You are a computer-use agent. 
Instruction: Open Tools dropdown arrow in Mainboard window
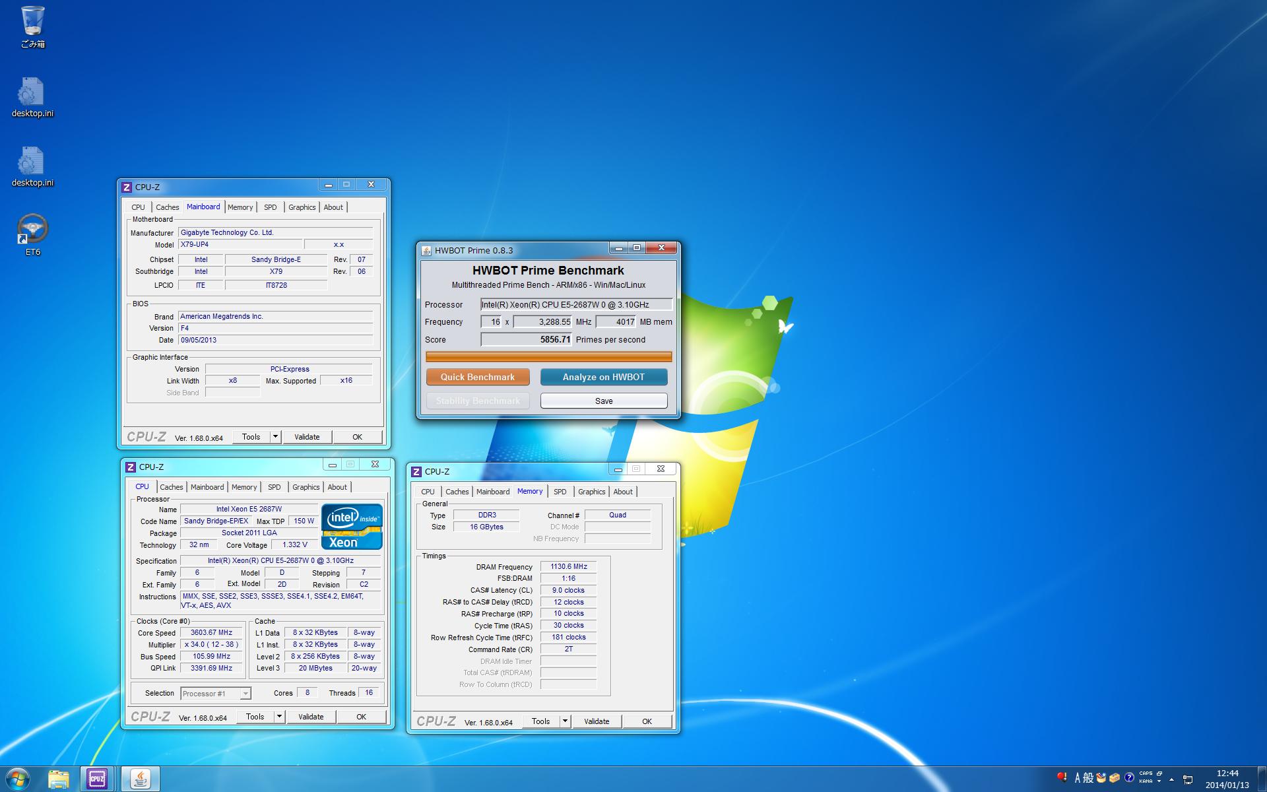pyautogui.click(x=276, y=437)
